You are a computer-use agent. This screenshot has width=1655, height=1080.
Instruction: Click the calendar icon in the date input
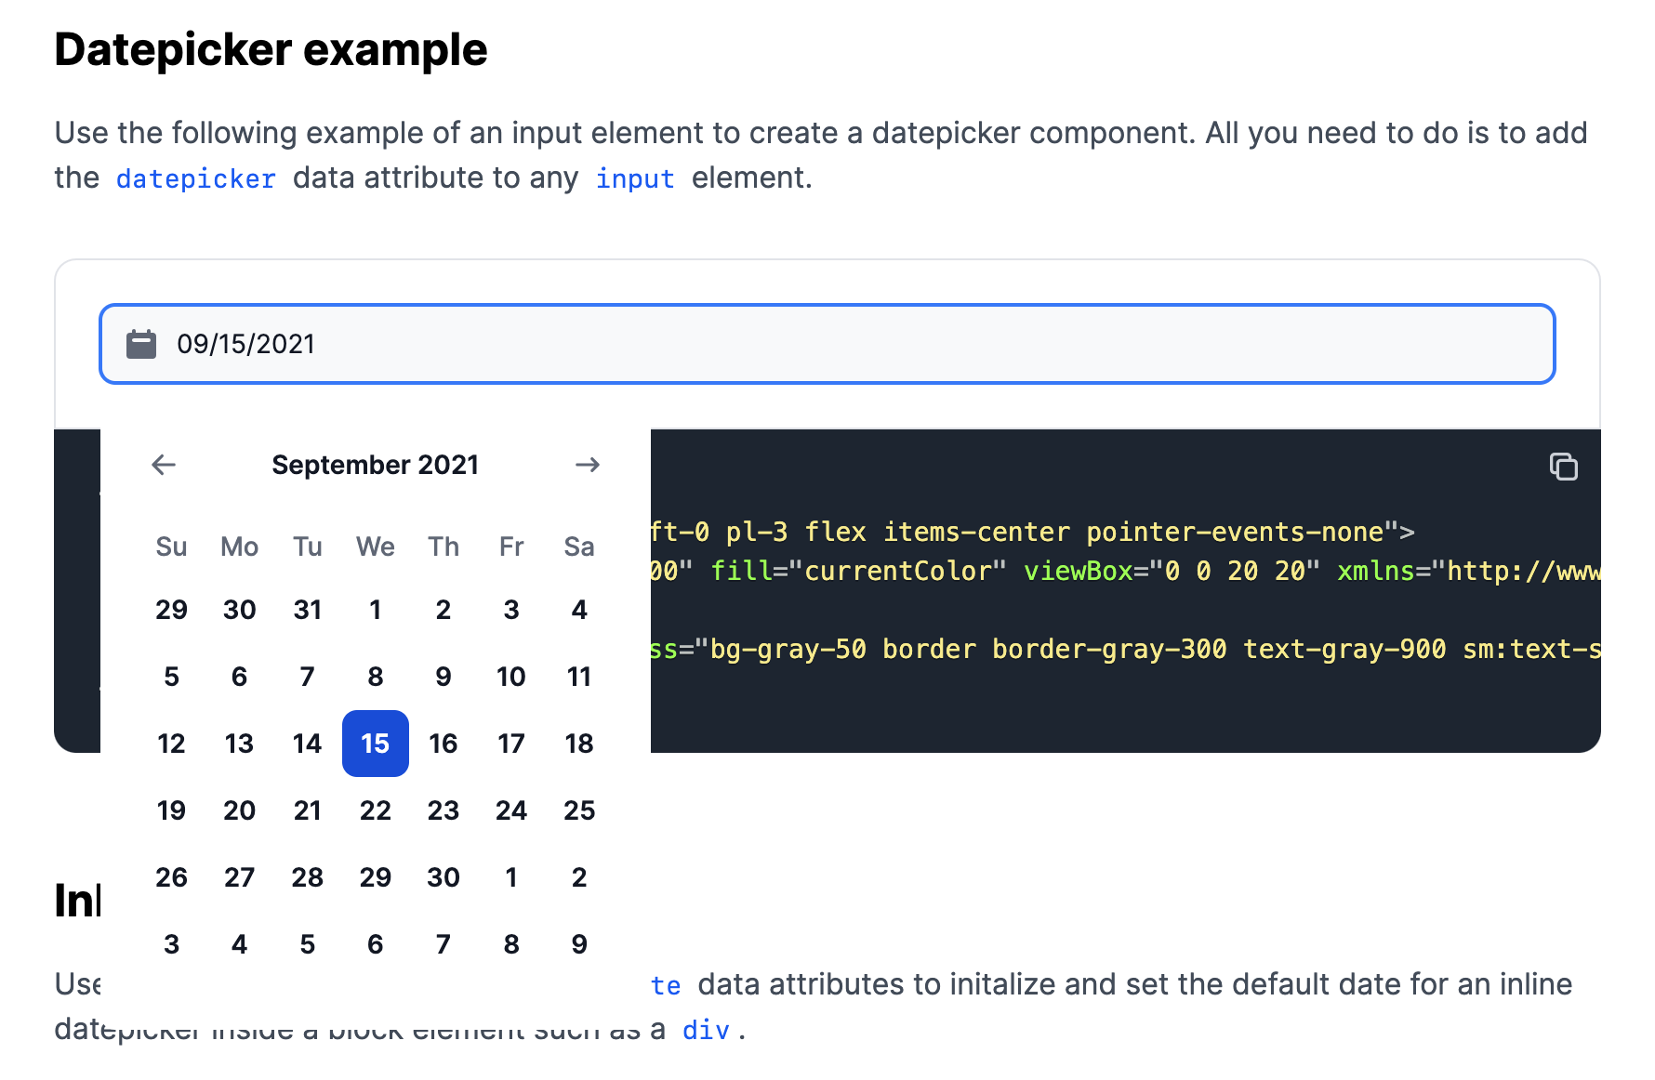click(x=141, y=343)
